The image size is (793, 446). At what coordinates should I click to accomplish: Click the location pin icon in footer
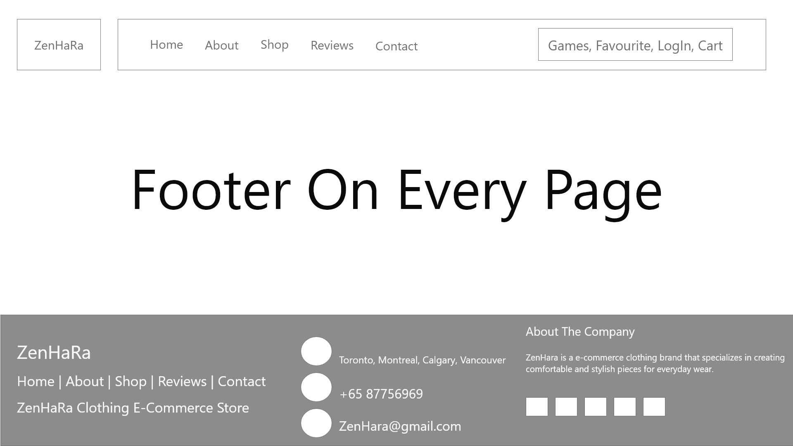pos(316,351)
